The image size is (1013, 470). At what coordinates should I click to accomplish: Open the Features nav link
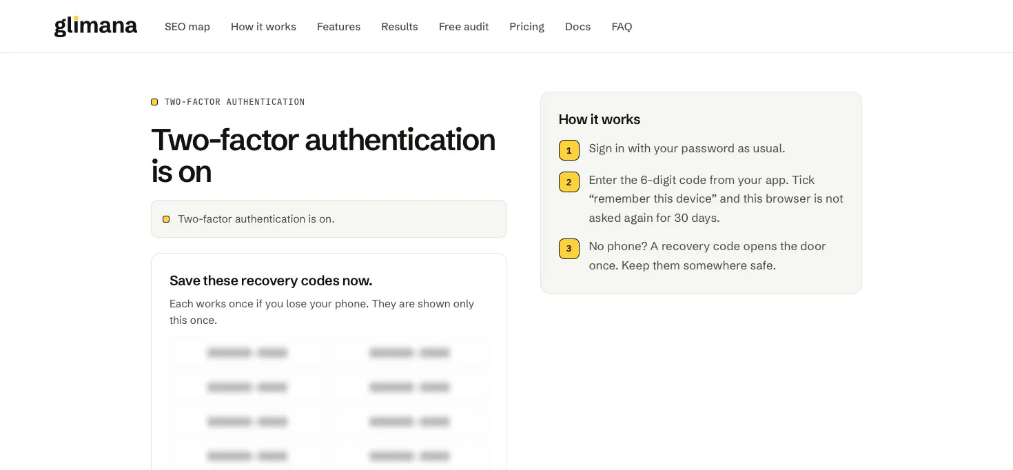click(x=338, y=27)
